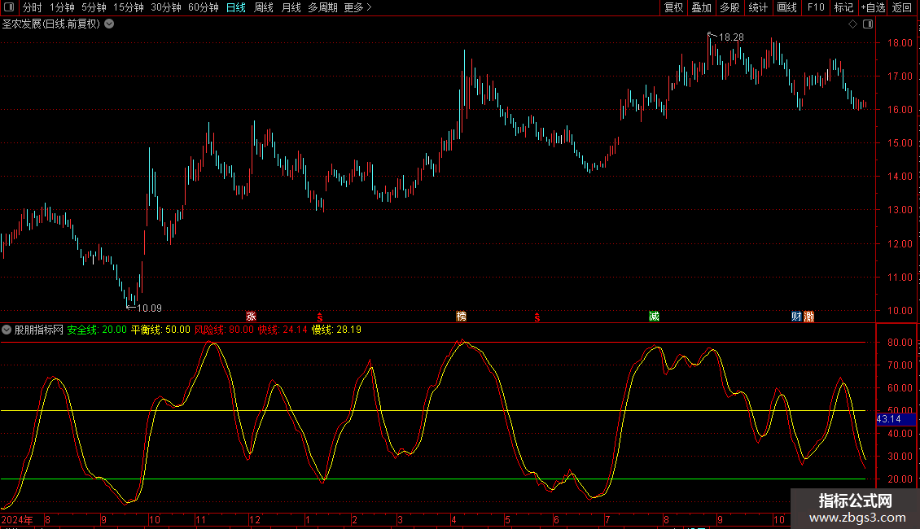Switch to 分时 intraday view
The image size is (920, 529).
(33, 7)
